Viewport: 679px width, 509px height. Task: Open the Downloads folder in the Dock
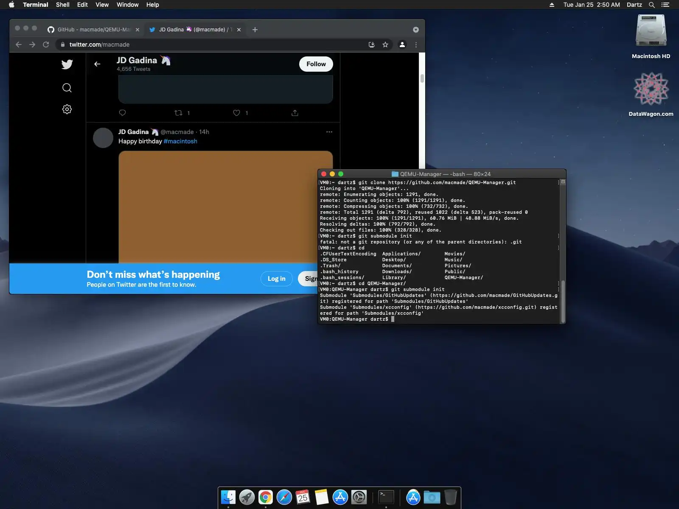(x=432, y=497)
